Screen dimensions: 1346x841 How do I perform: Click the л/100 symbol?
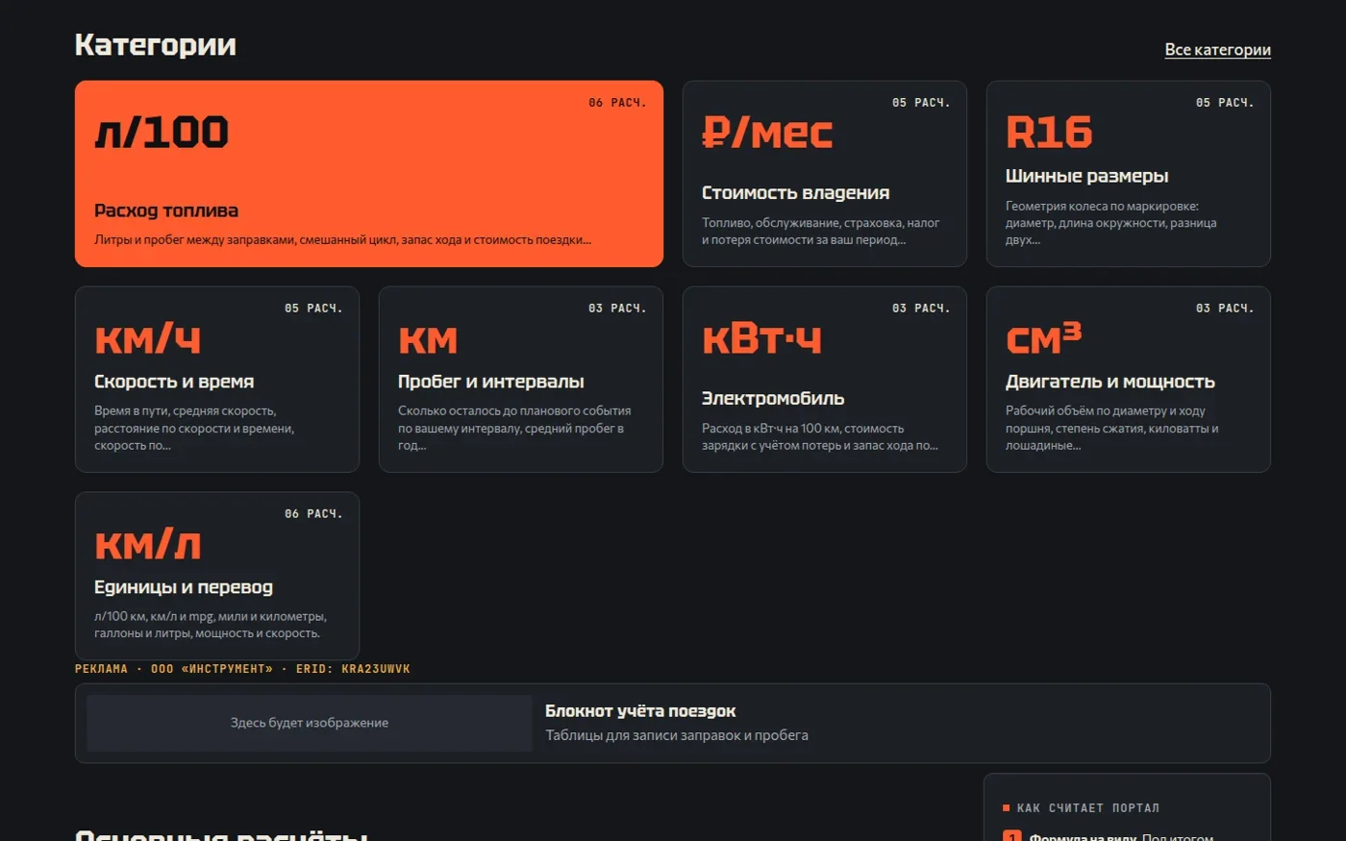pyautogui.click(x=162, y=133)
